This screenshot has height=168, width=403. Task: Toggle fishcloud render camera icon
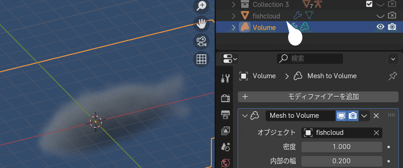pyautogui.click(x=392, y=16)
